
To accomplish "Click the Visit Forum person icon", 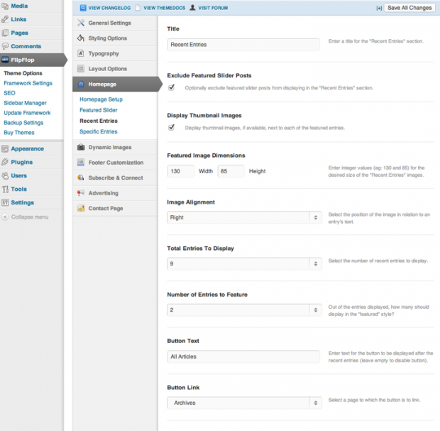I will [192, 8].
